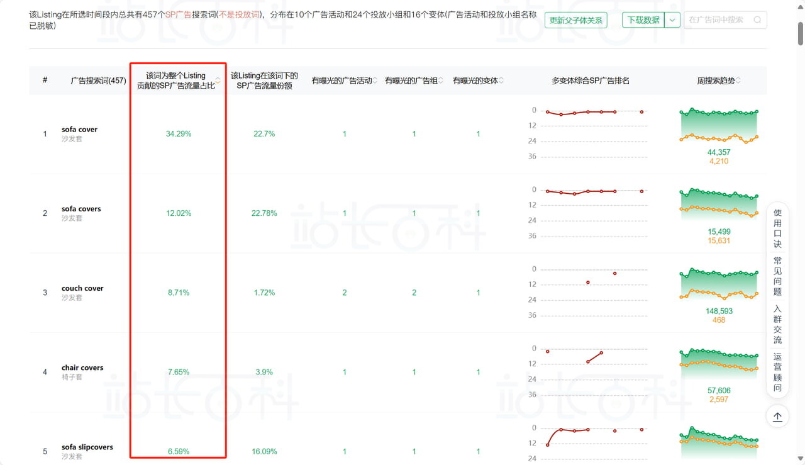Click 该Listing在该词下的SP广告流量份额 column header
Screen dimensions: 805x465
point(264,81)
